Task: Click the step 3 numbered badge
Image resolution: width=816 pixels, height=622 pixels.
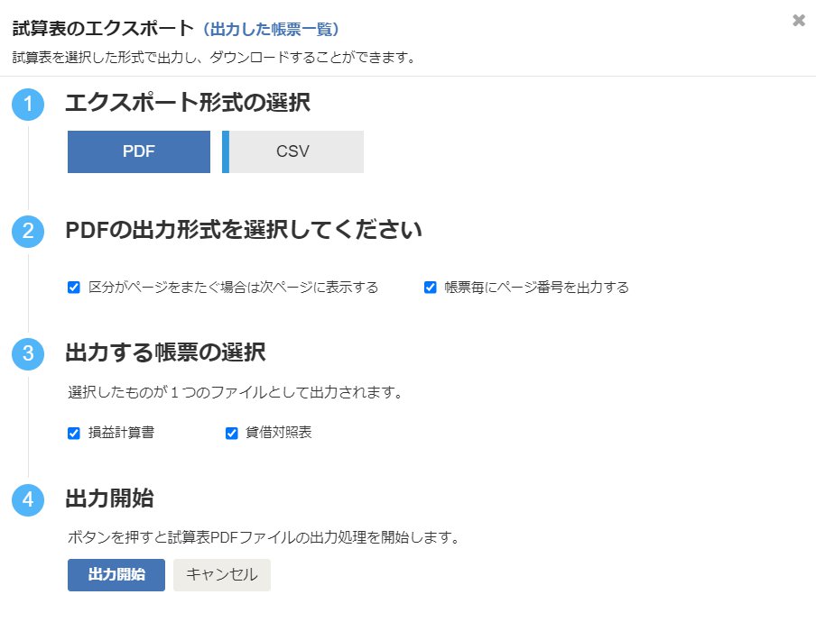Action: tap(28, 354)
